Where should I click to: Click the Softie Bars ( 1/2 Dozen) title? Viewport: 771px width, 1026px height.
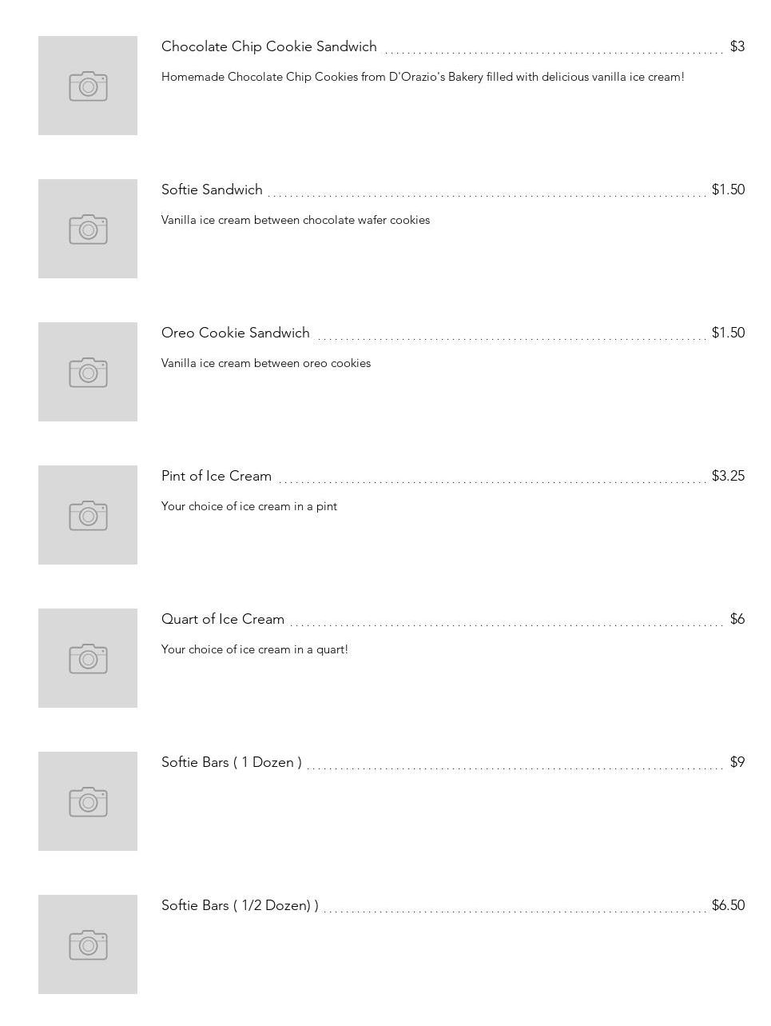tap(240, 905)
